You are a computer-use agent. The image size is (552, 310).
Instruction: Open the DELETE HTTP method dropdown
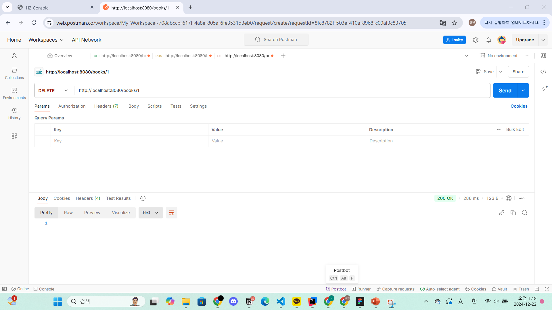[53, 90]
